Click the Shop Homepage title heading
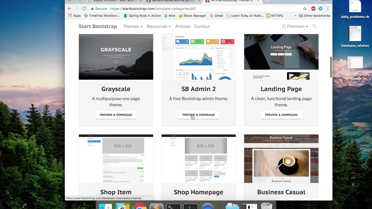 click(x=198, y=192)
